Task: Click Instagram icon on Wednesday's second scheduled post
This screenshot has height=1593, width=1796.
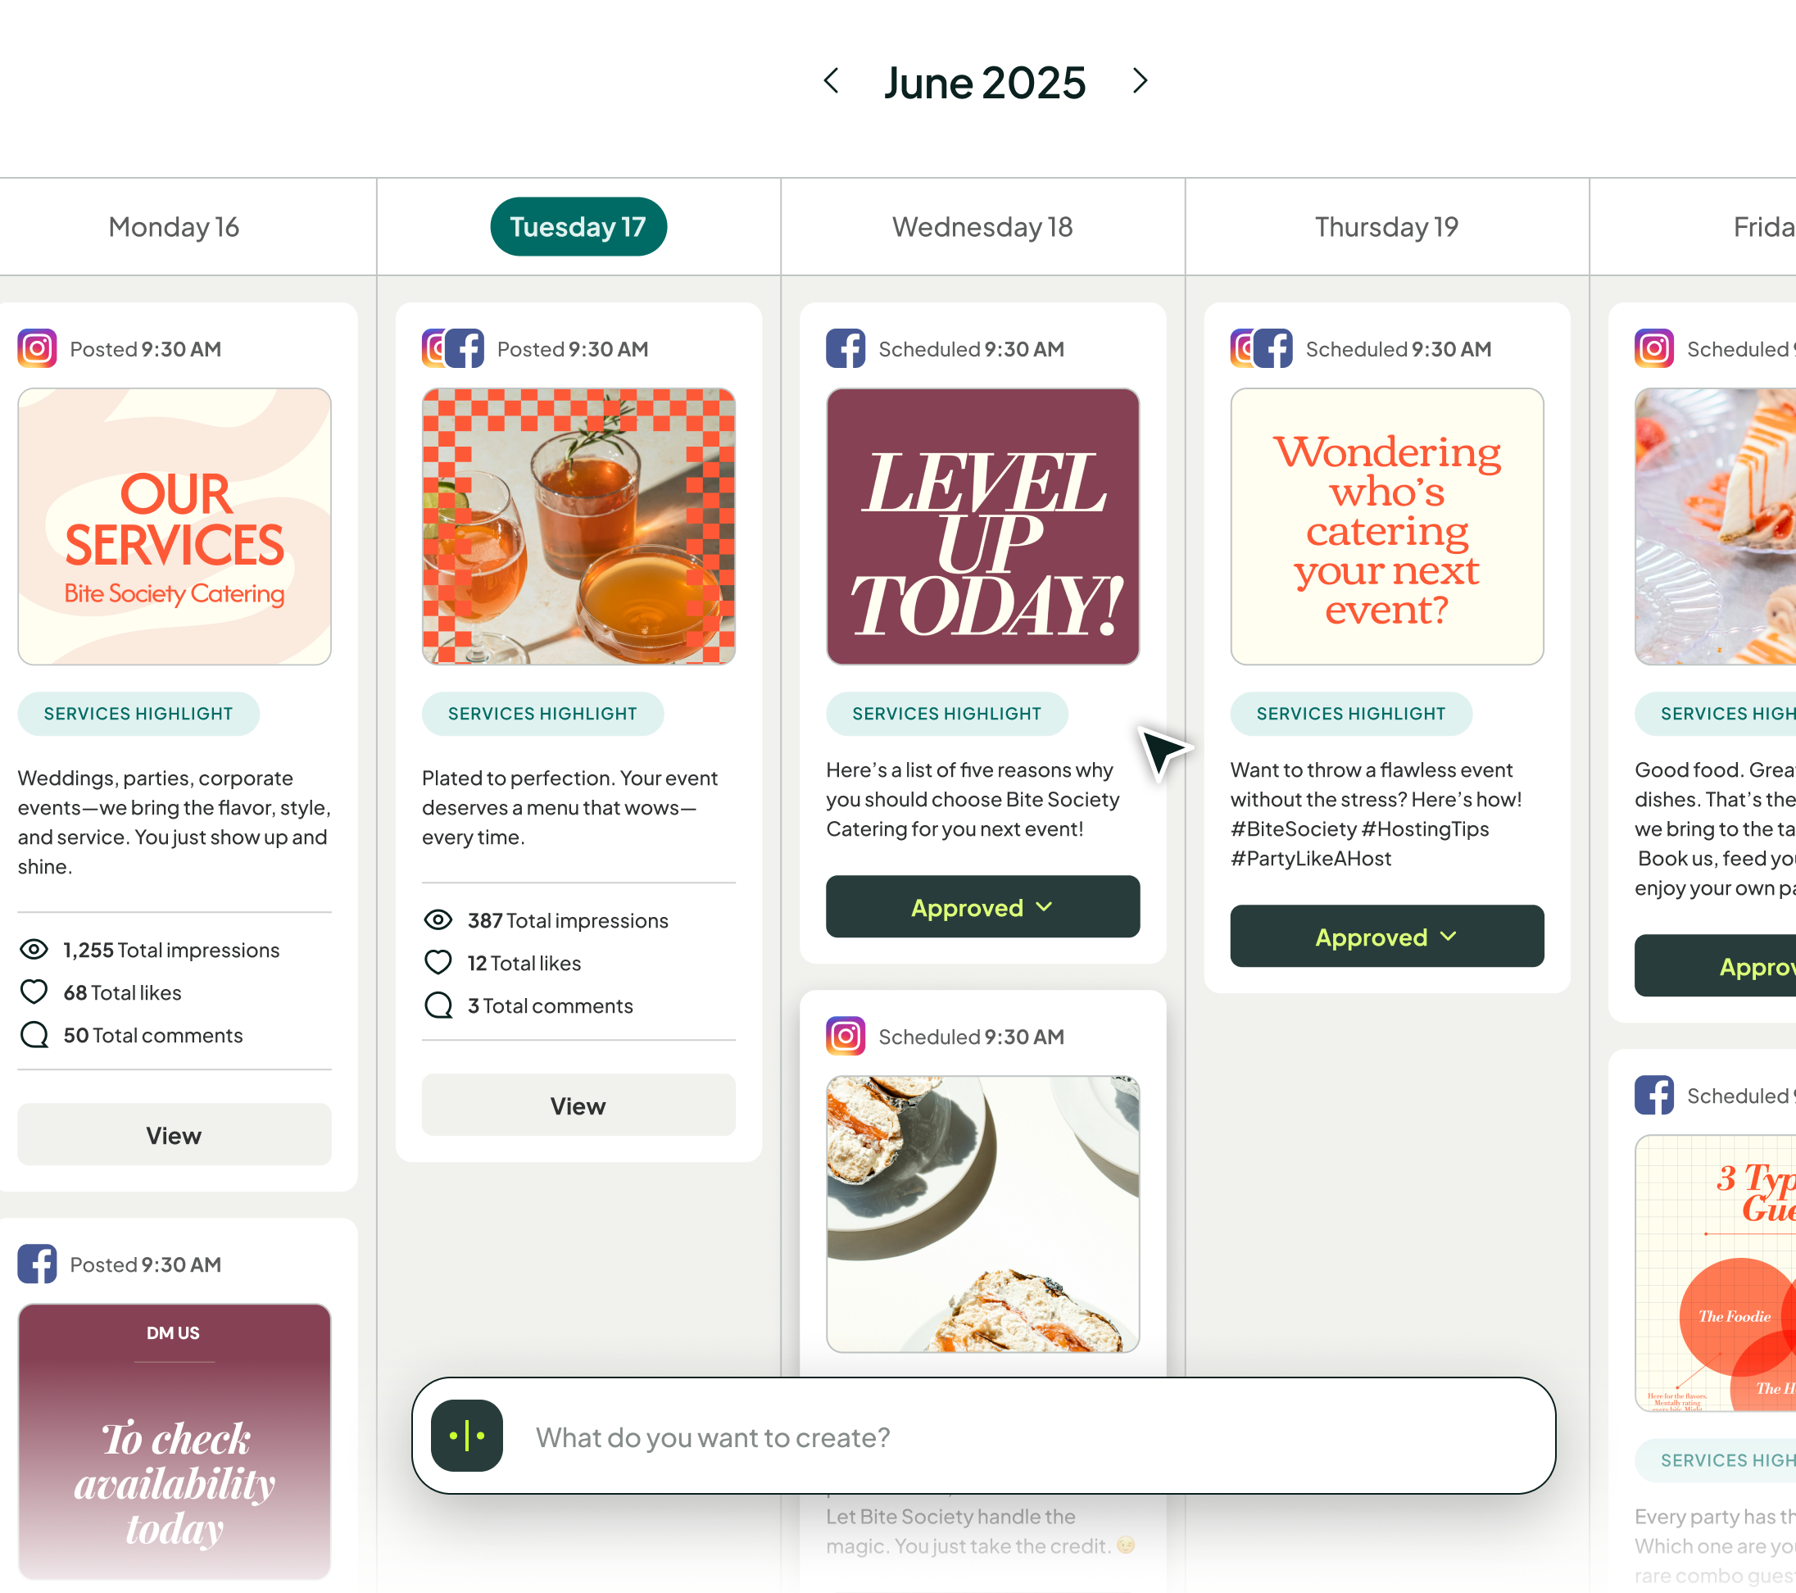Action: 846,1036
